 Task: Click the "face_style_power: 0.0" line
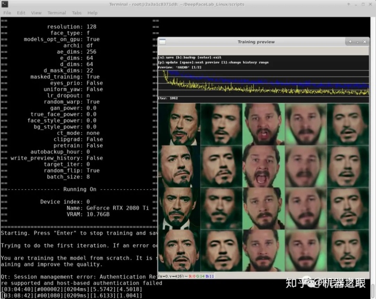pyautogui.click(x=62, y=120)
